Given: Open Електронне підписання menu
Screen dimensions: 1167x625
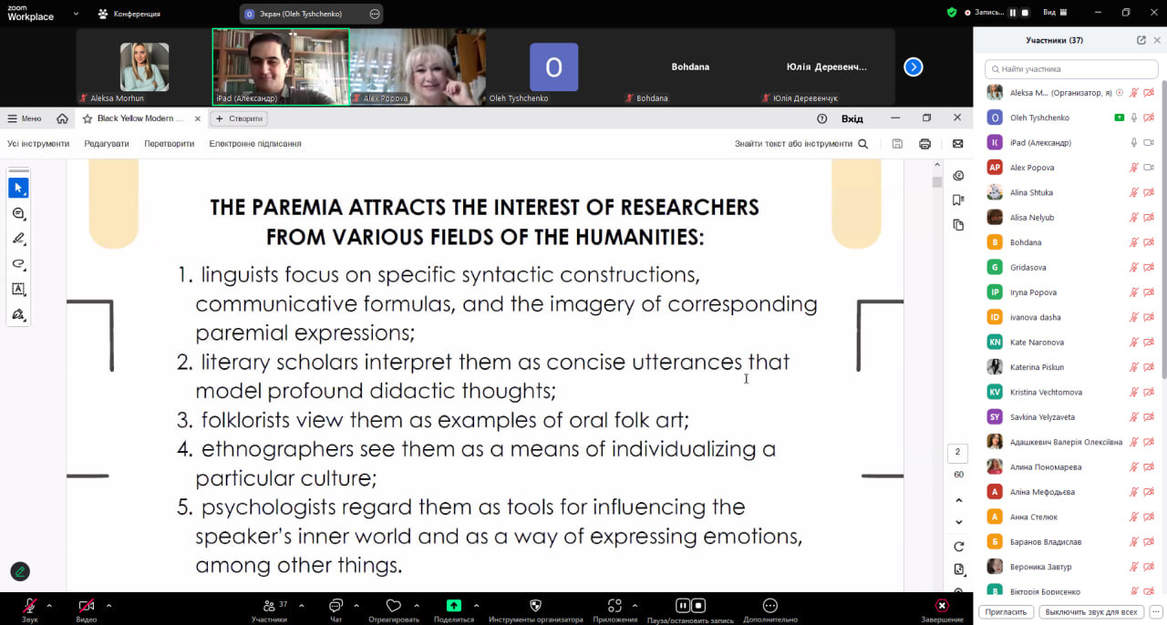Looking at the screenshot, I should (x=255, y=144).
